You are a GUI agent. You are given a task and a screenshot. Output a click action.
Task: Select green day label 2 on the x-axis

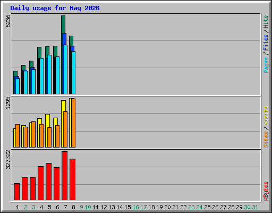25,207
